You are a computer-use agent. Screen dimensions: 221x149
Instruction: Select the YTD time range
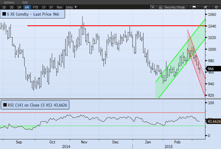point(35,7)
